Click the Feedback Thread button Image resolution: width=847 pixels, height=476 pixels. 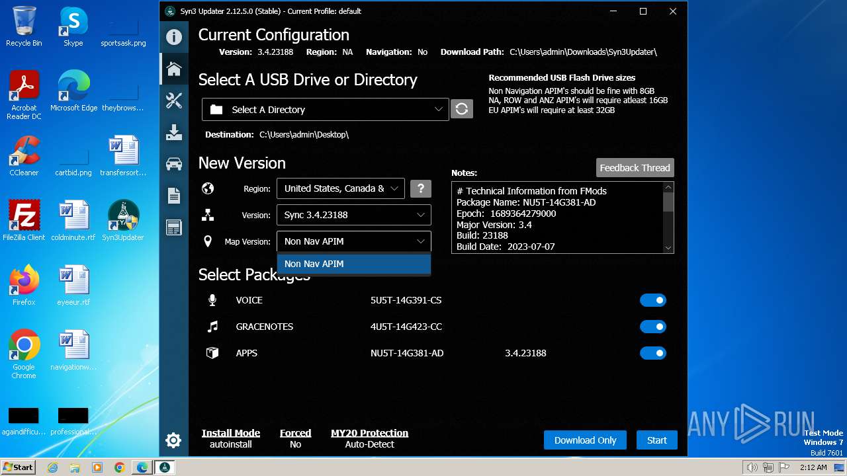point(635,168)
